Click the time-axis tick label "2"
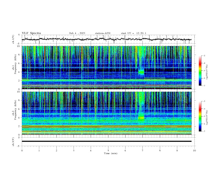Screen dimensions: 219x169 [56, 150]
